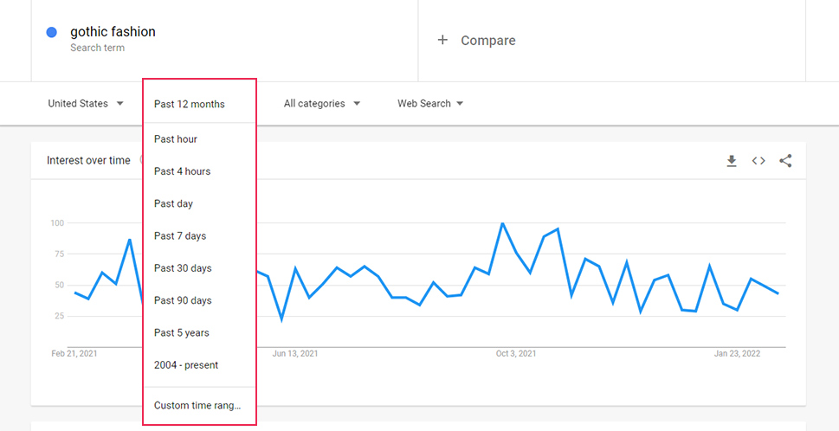Click the plus icon beside Compare
The image size is (839, 431).
(x=442, y=40)
